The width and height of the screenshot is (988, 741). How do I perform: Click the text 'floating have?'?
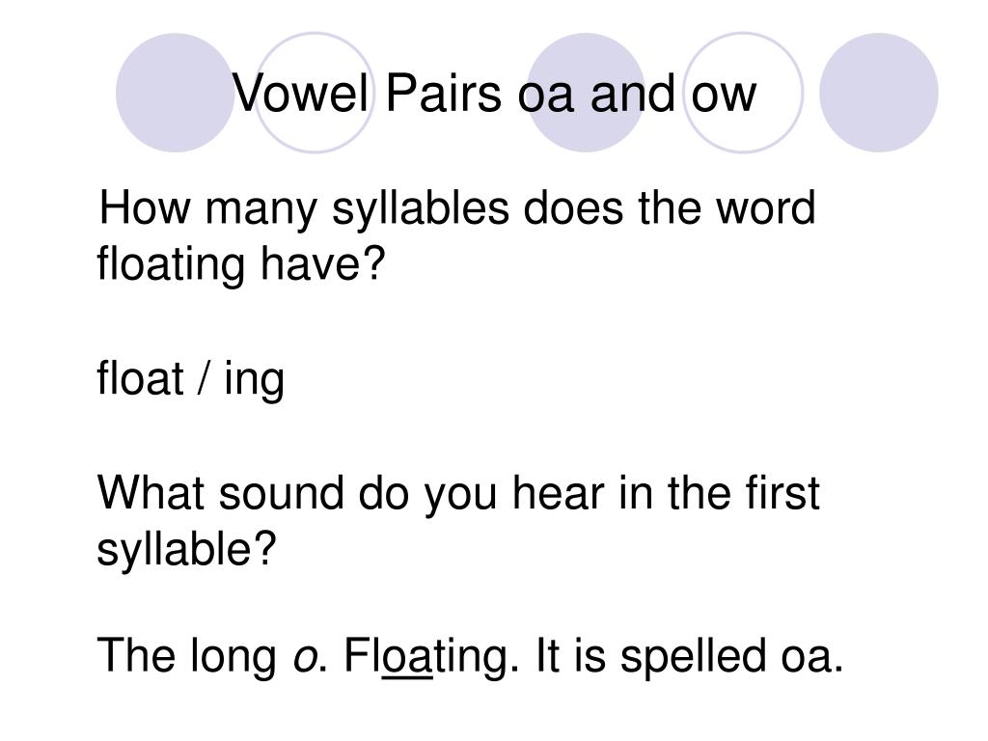240,264
